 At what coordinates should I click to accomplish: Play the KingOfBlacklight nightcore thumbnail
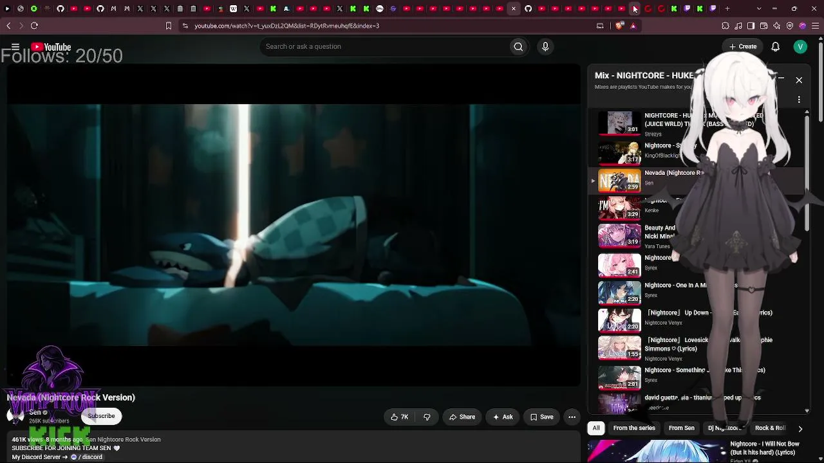point(620,153)
